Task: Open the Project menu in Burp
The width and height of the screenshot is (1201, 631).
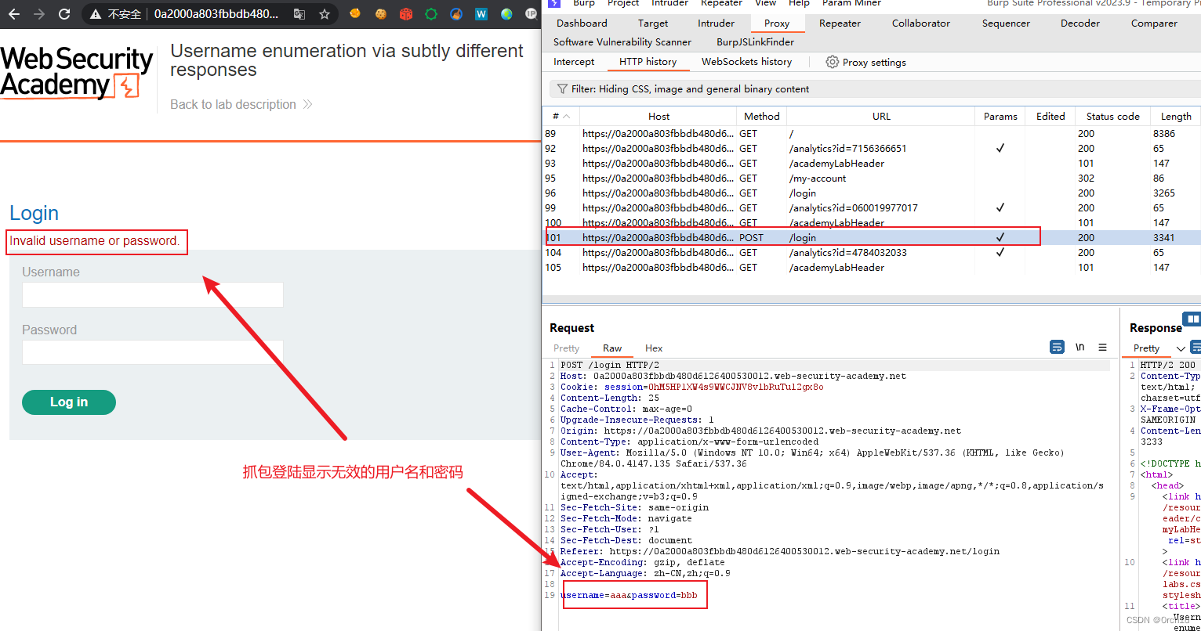Action: [x=623, y=3]
